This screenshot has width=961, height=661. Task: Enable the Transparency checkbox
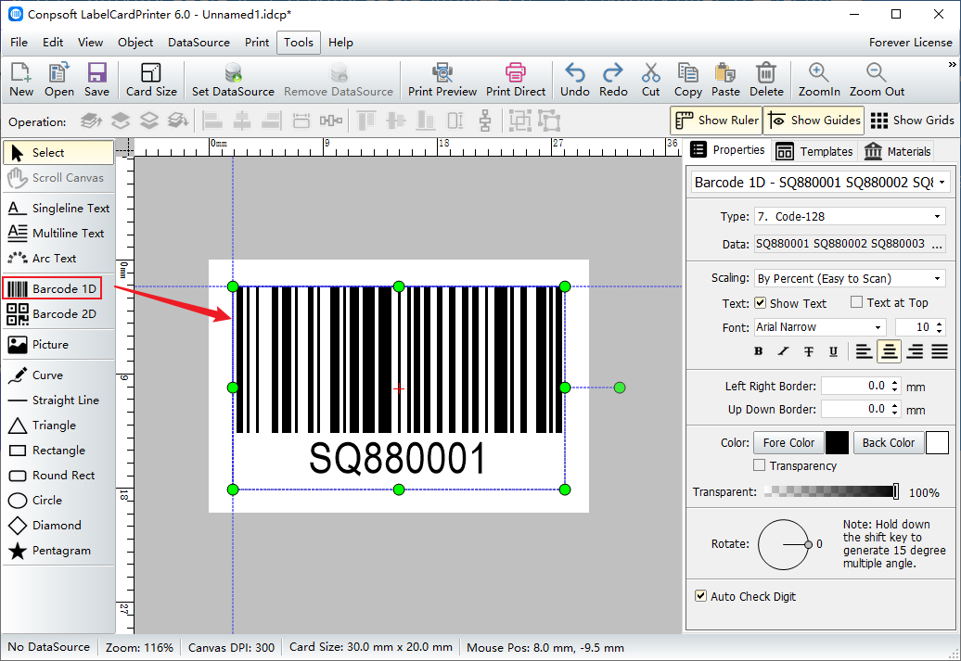pyautogui.click(x=760, y=465)
